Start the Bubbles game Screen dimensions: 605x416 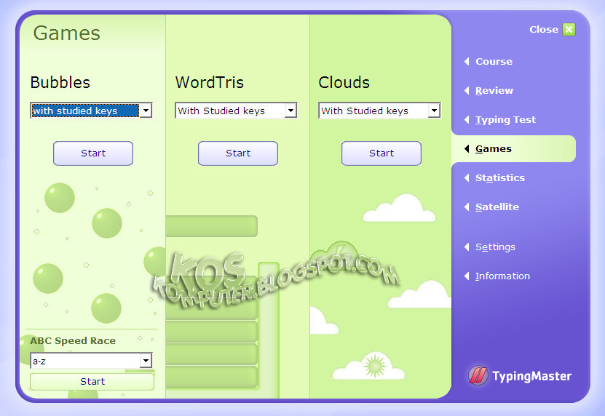click(93, 153)
